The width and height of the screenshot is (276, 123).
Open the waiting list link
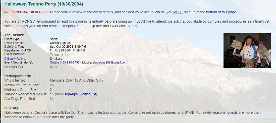click(x=88, y=94)
